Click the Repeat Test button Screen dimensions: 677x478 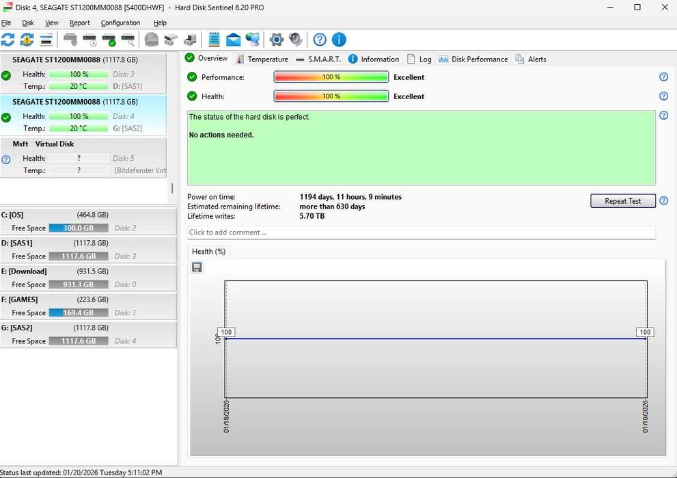click(622, 201)
